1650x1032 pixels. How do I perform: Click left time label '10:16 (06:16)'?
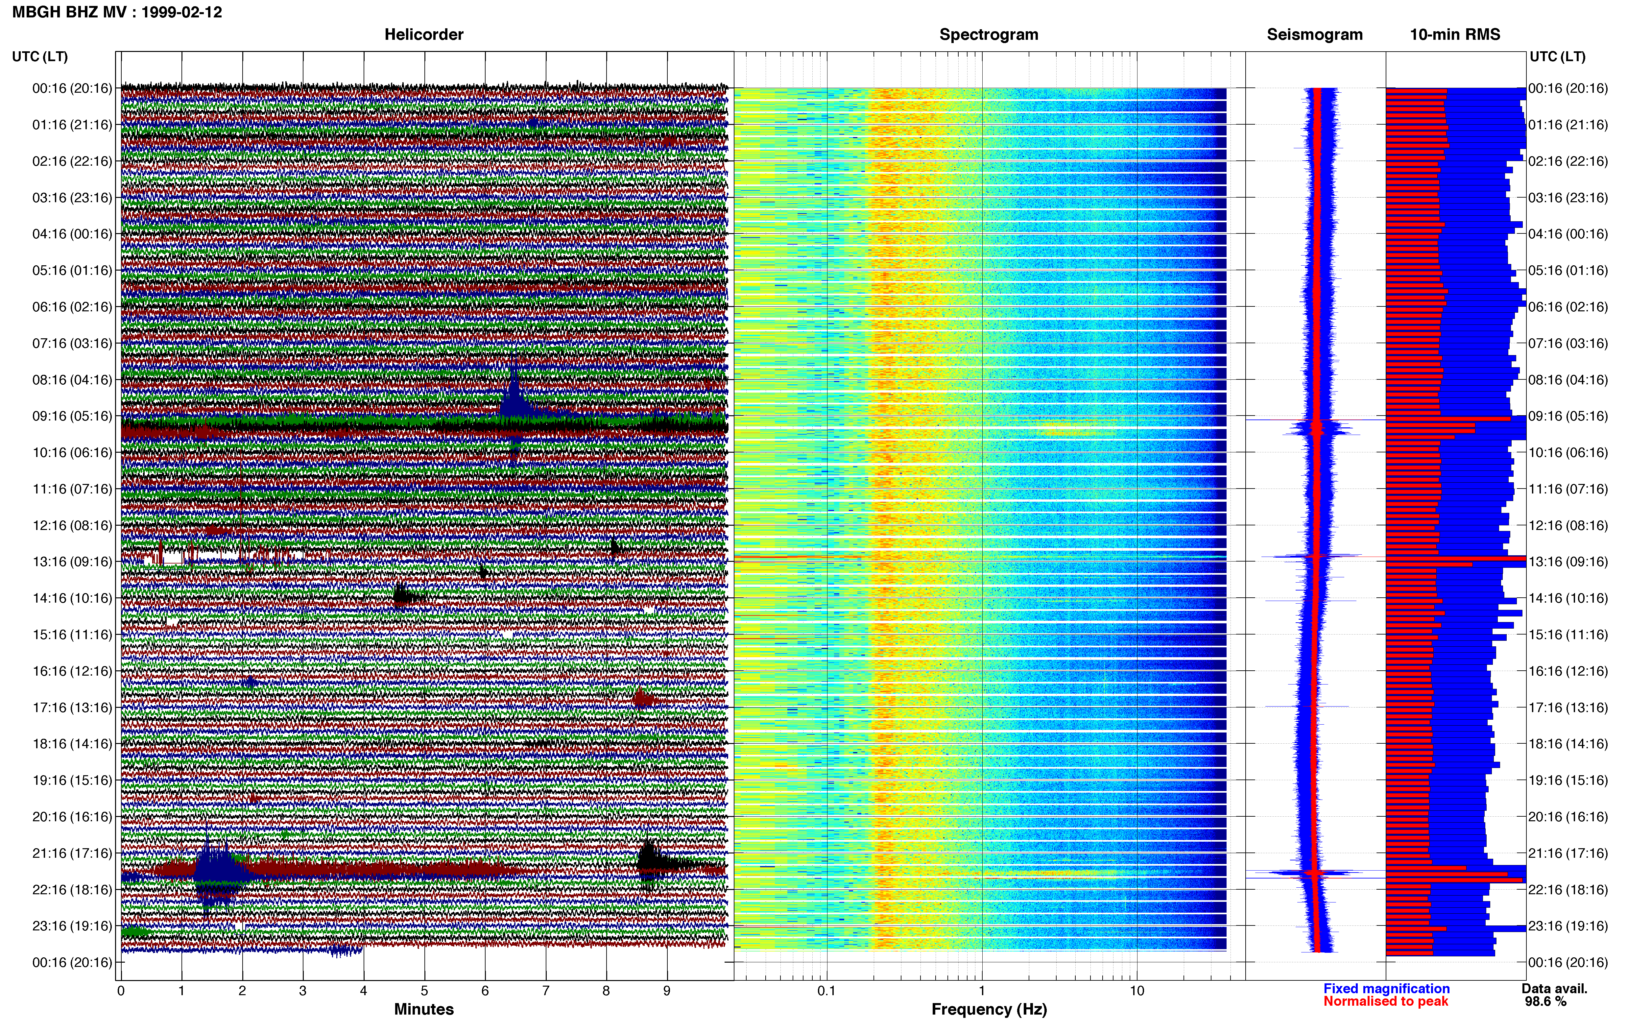[72, 452]
